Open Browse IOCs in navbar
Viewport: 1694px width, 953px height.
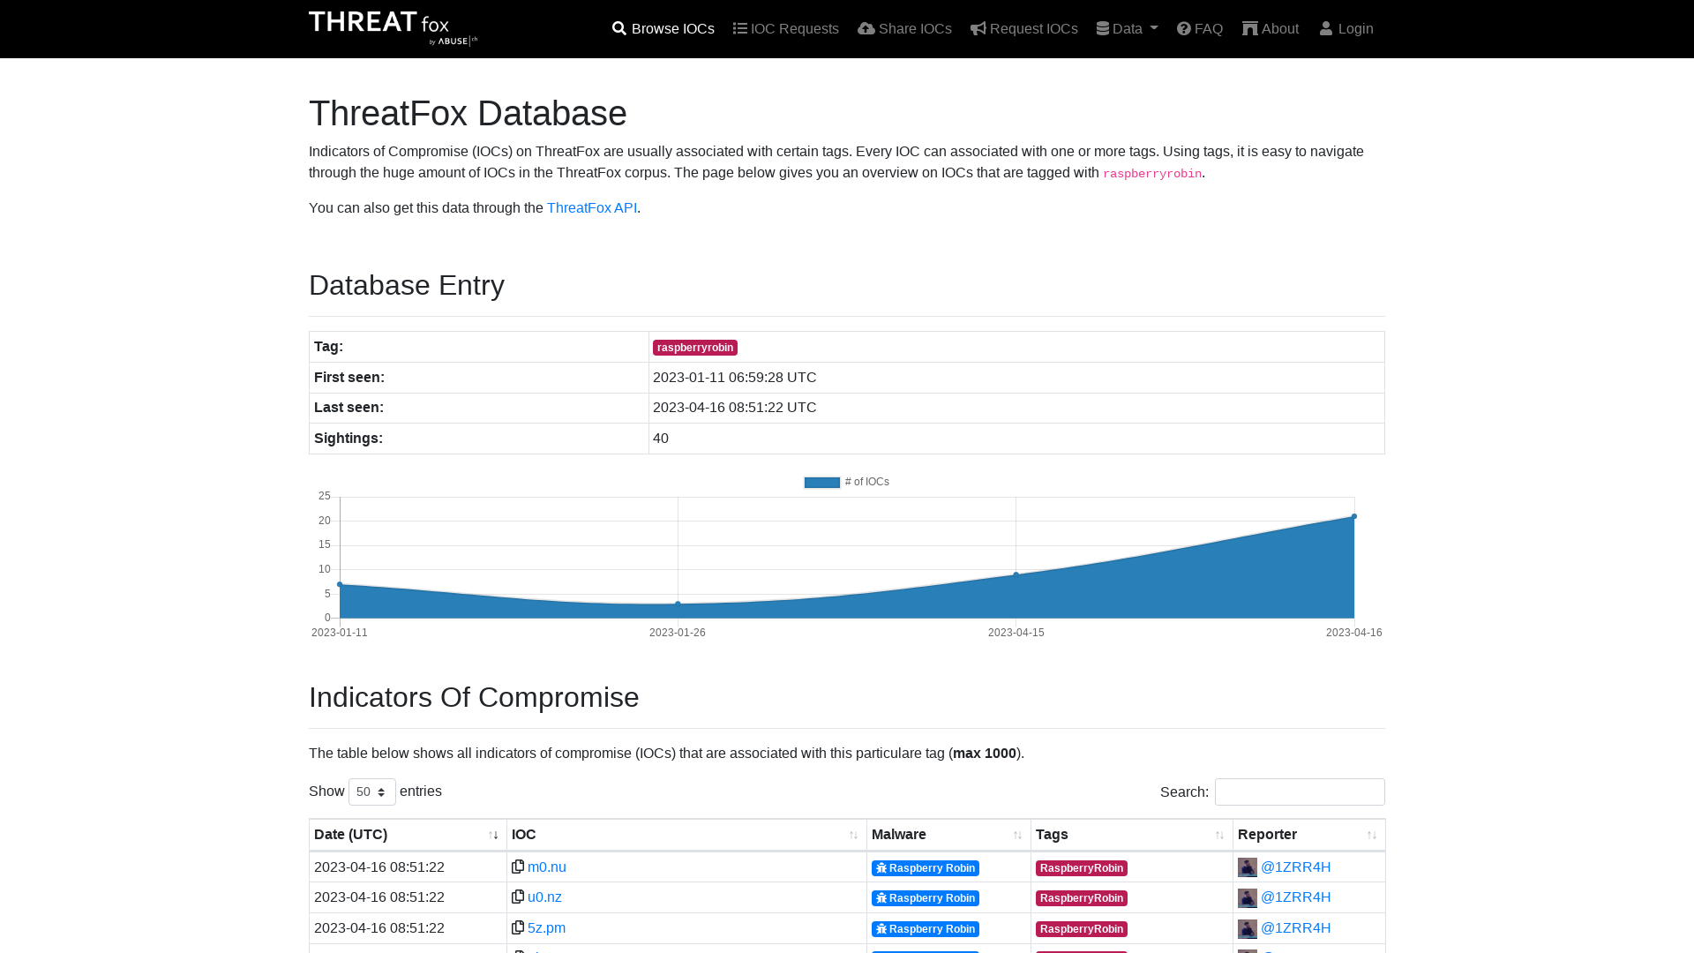click(x=663, y=29)
